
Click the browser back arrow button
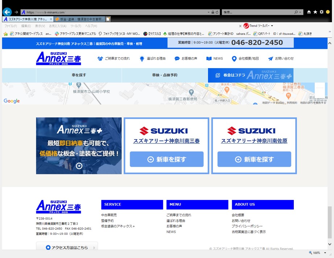pos(7,12)
